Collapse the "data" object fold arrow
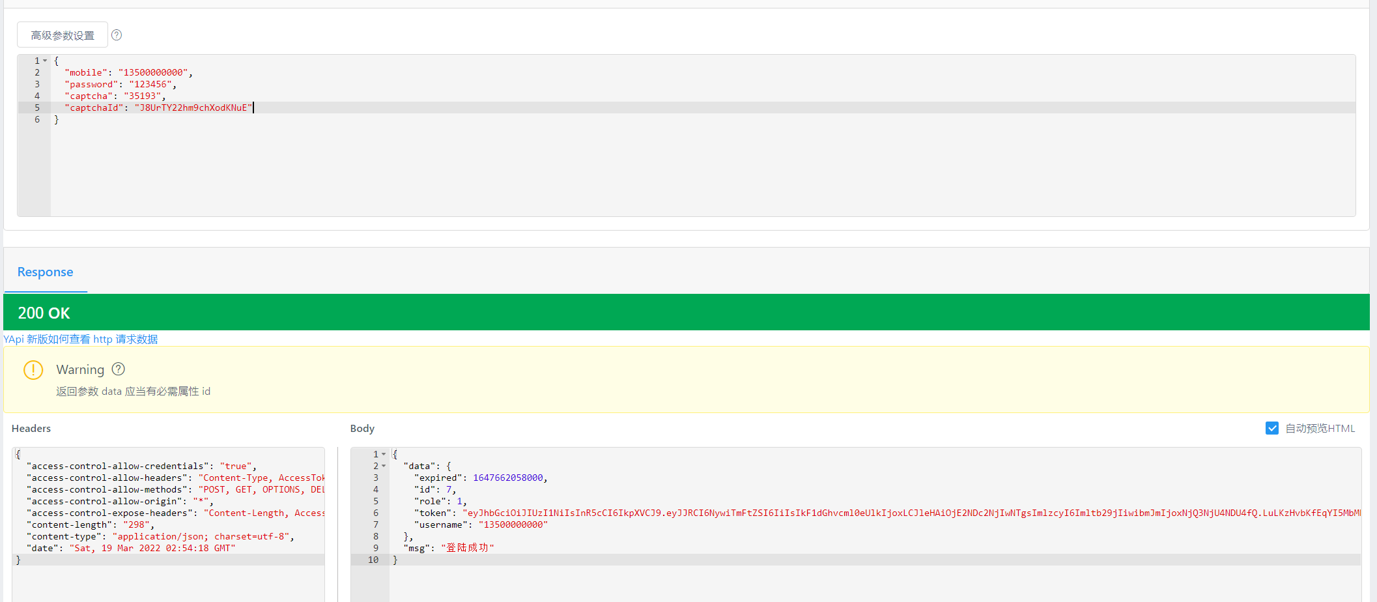1377x602 pixels. pos(384,466)
